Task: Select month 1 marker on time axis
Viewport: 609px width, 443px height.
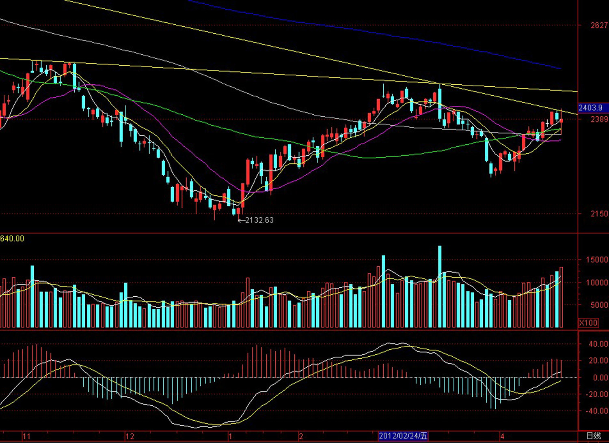Action: [x=230, y=437]
